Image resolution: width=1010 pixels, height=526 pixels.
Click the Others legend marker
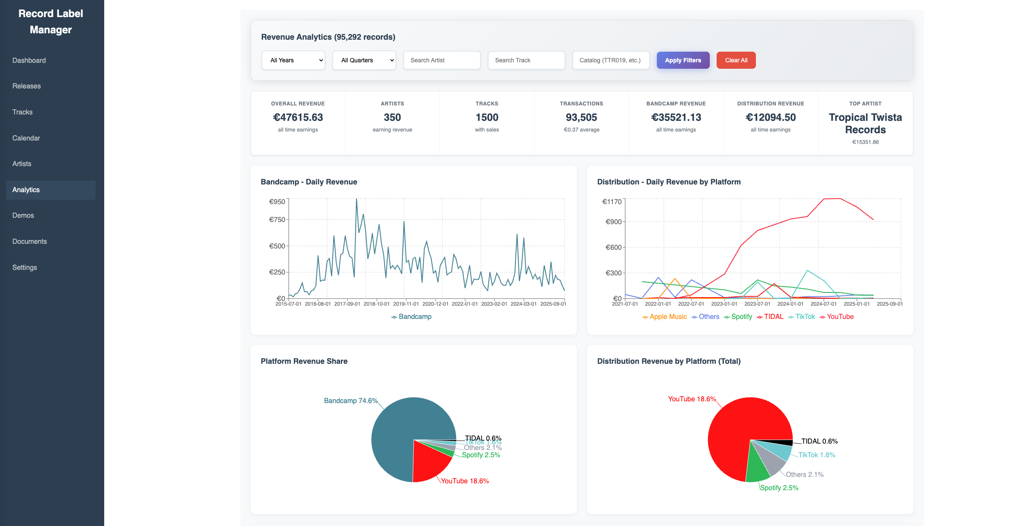coord(694,317)
